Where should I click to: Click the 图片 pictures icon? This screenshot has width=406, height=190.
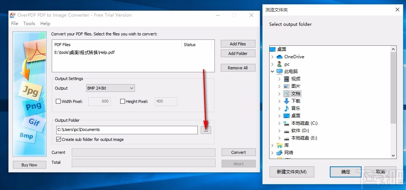[x=286, y=86]
